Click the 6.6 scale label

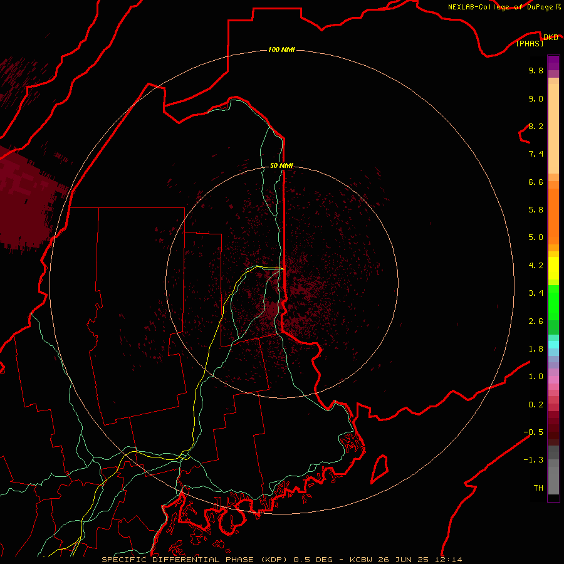click(536, 182)
